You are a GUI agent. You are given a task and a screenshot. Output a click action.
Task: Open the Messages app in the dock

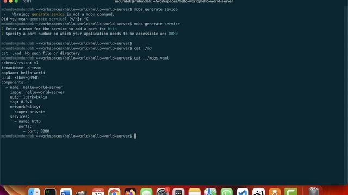146,192
